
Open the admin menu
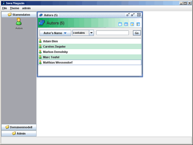point(26,8)
